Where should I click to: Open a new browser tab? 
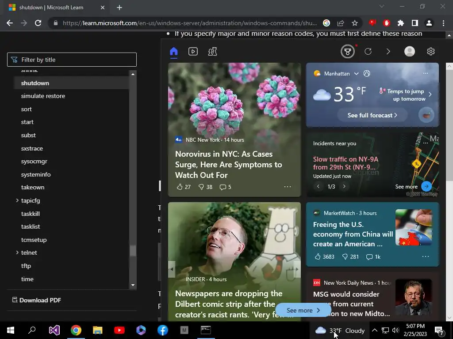[119, 8]
